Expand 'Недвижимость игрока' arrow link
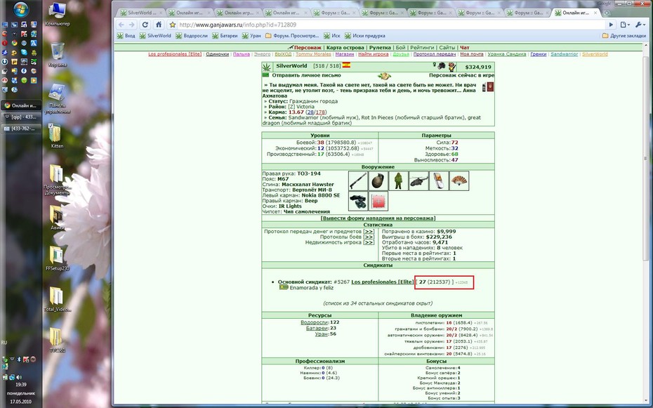653x408 pixels. click(x=369, y=242)
